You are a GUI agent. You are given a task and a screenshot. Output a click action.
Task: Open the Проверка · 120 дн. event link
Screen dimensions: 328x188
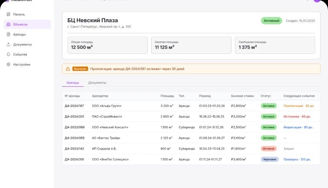[297, 159]
